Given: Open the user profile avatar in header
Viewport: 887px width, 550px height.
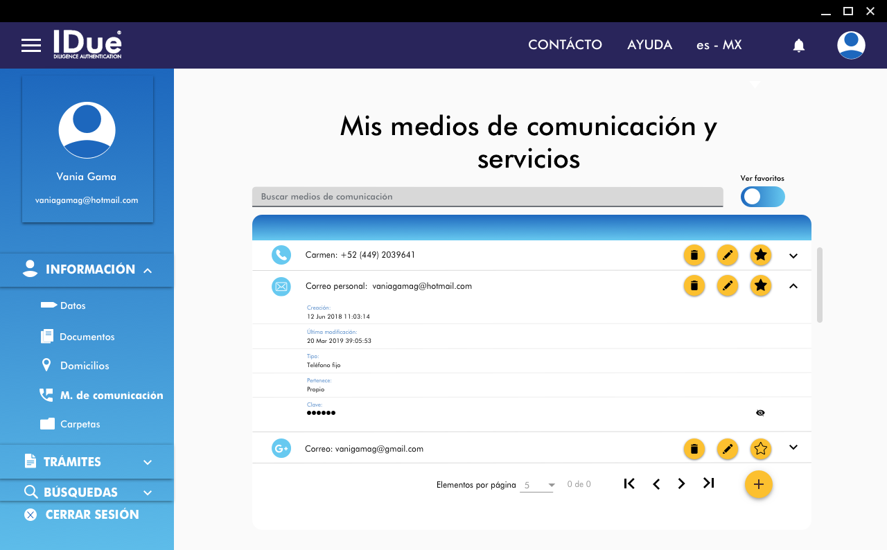Looking at the screenshot, I should coord(850,46).
